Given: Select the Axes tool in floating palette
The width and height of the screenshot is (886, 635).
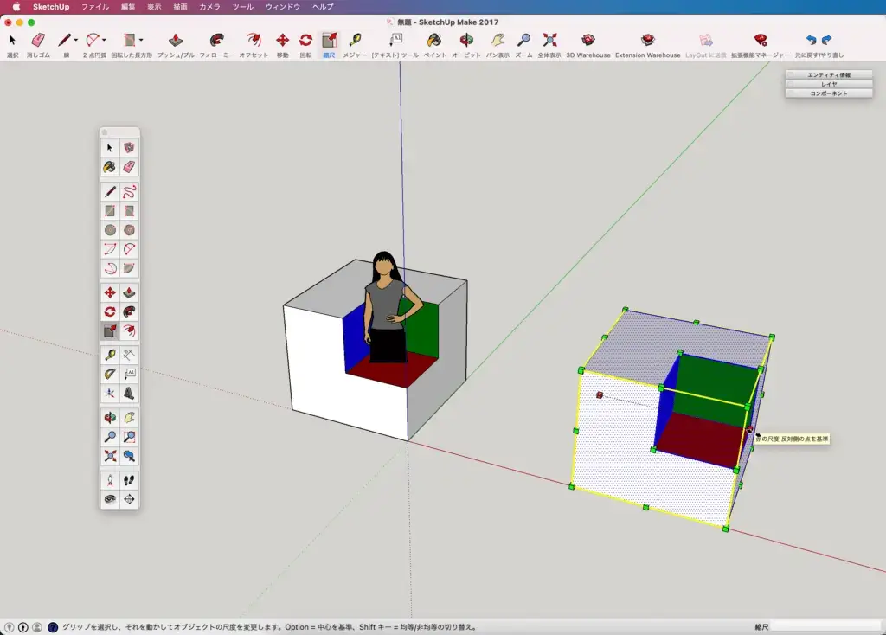Looking at the screenshot, I should pyautogui.click(x=110, y=393).
